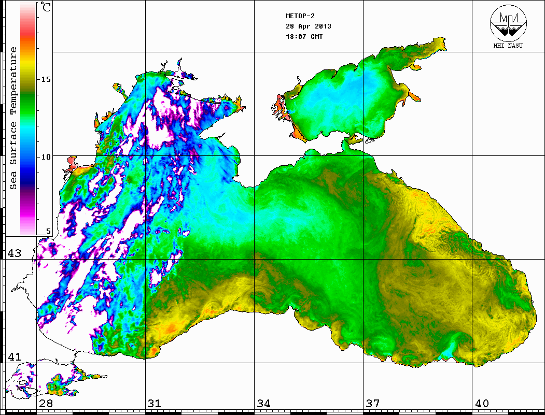
Task: Click the time '18:07 GMT'
Action: pos(304,36)
